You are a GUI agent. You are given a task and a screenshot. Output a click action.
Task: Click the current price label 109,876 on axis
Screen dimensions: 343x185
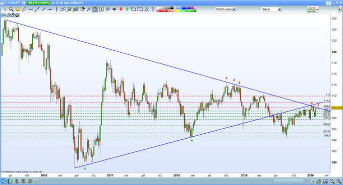337,108
